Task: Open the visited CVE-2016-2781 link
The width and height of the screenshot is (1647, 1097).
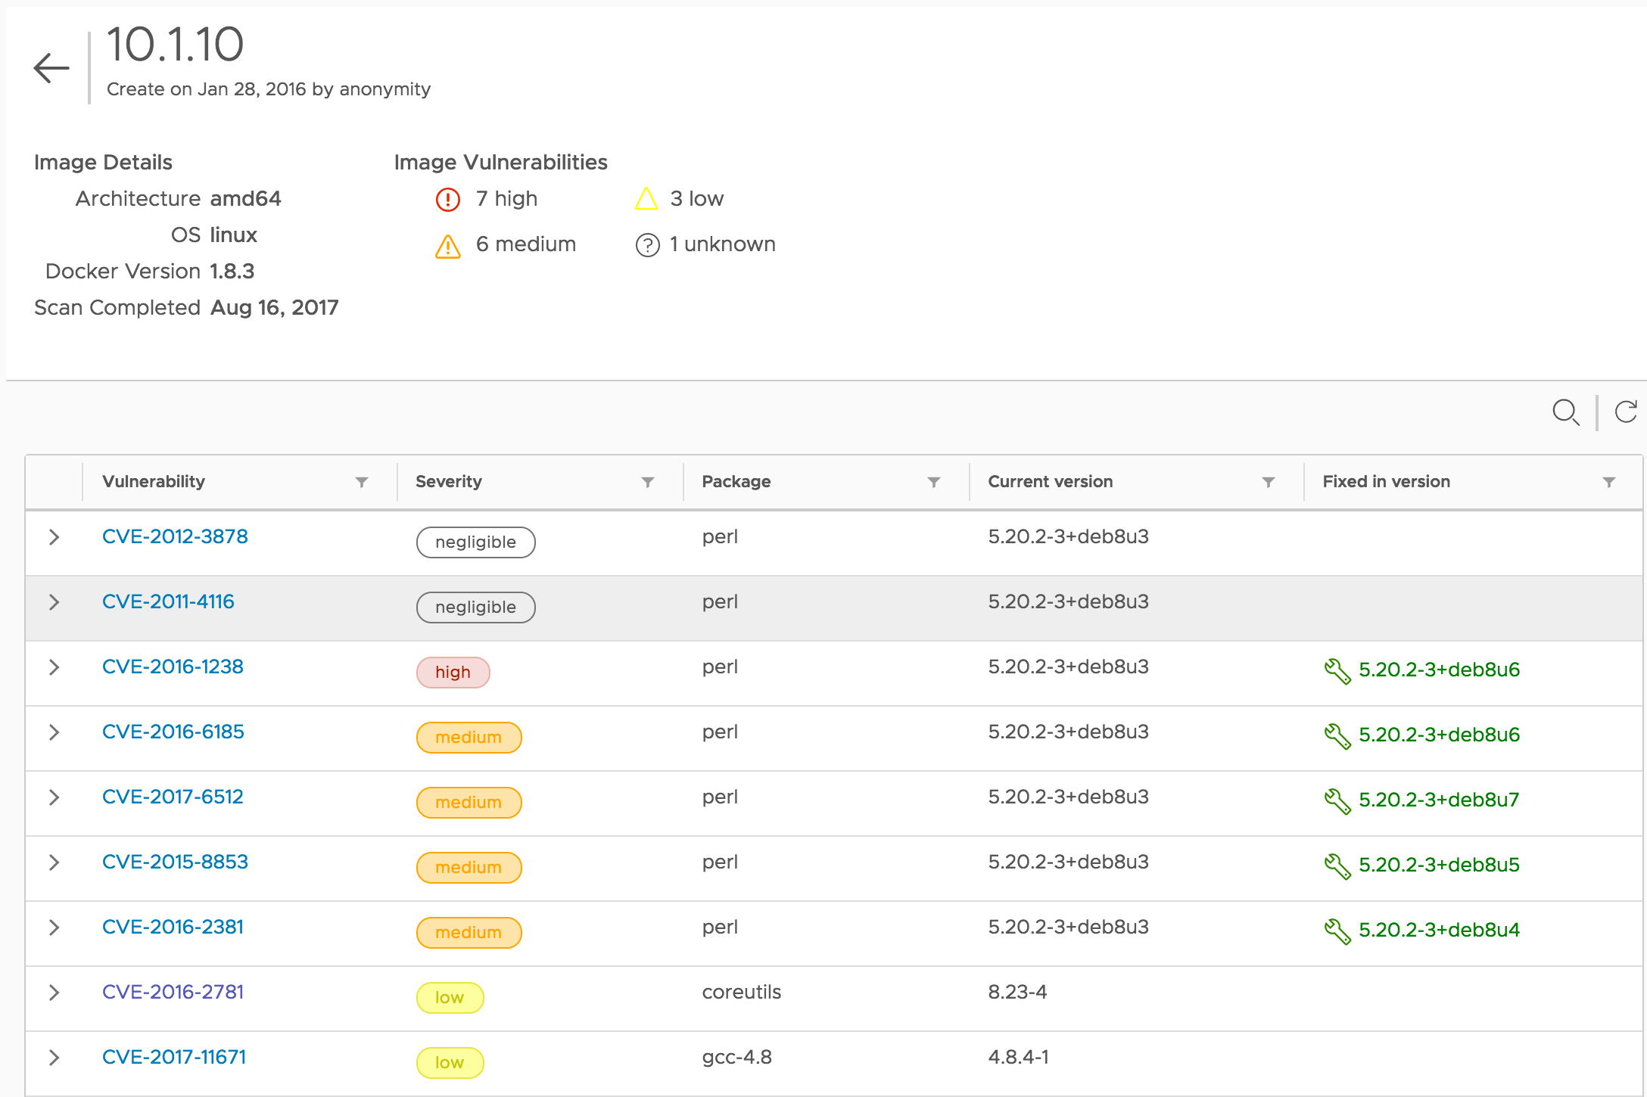Action: [173, 992]
